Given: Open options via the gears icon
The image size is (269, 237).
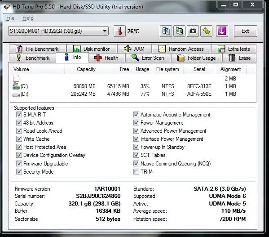Looking at the screenshot, I should pos(207,31).
